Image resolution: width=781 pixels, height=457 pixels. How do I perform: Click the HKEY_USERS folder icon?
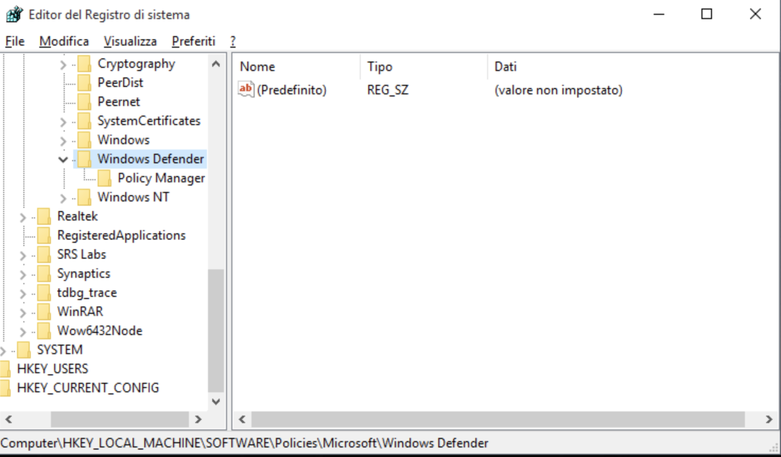(5, 370)
